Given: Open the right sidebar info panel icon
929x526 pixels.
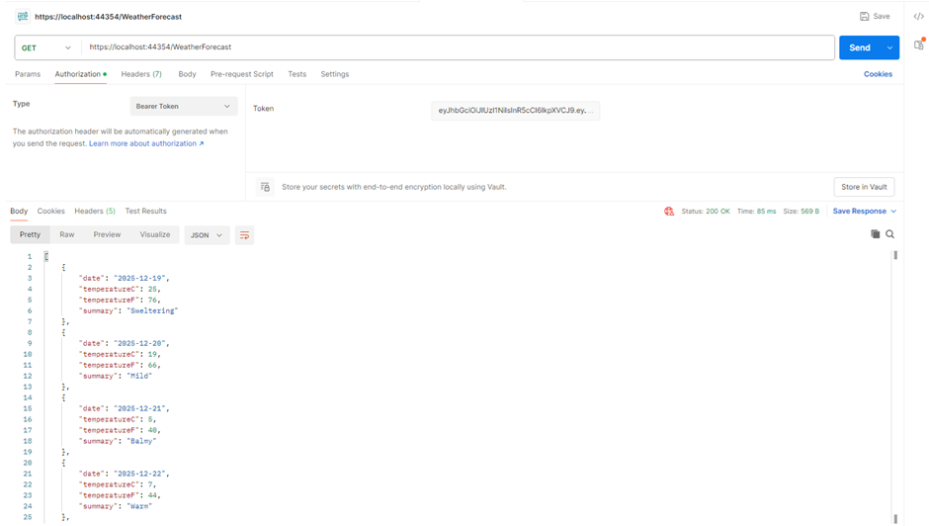Looking at the screenshot, I should tap(918, 45).
